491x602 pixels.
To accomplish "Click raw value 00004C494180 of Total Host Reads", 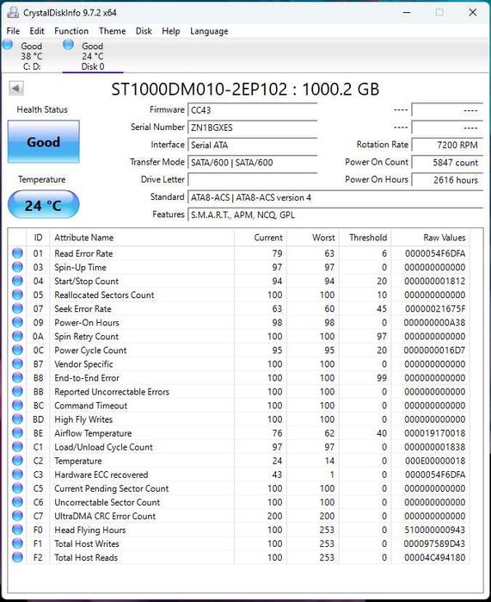I will coord(434,557).
